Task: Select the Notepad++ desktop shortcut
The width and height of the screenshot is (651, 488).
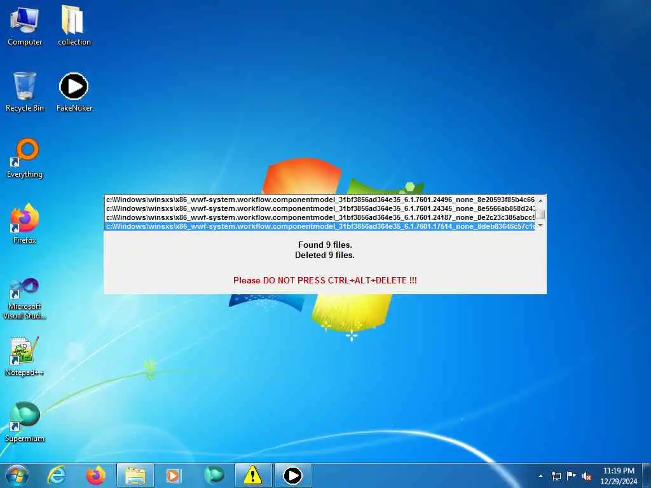Action: 25,356
